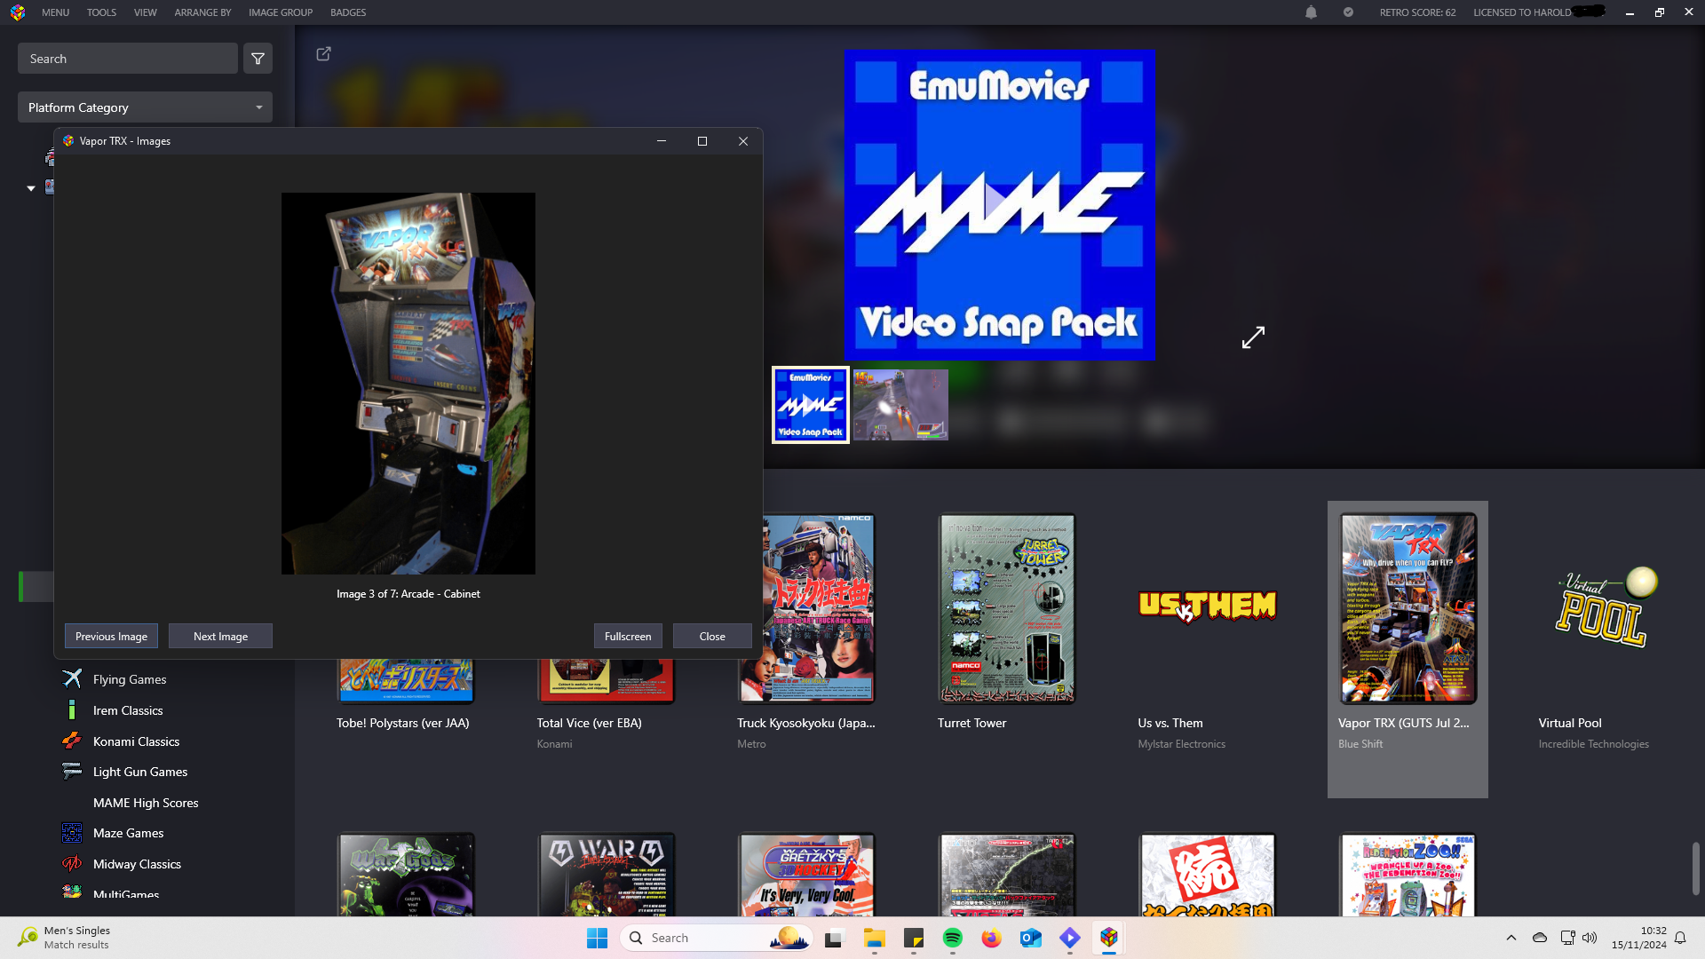This screenshot has height=959, width=1705.
Task: Click the Konami Classics logo icon
Action: 72,741
